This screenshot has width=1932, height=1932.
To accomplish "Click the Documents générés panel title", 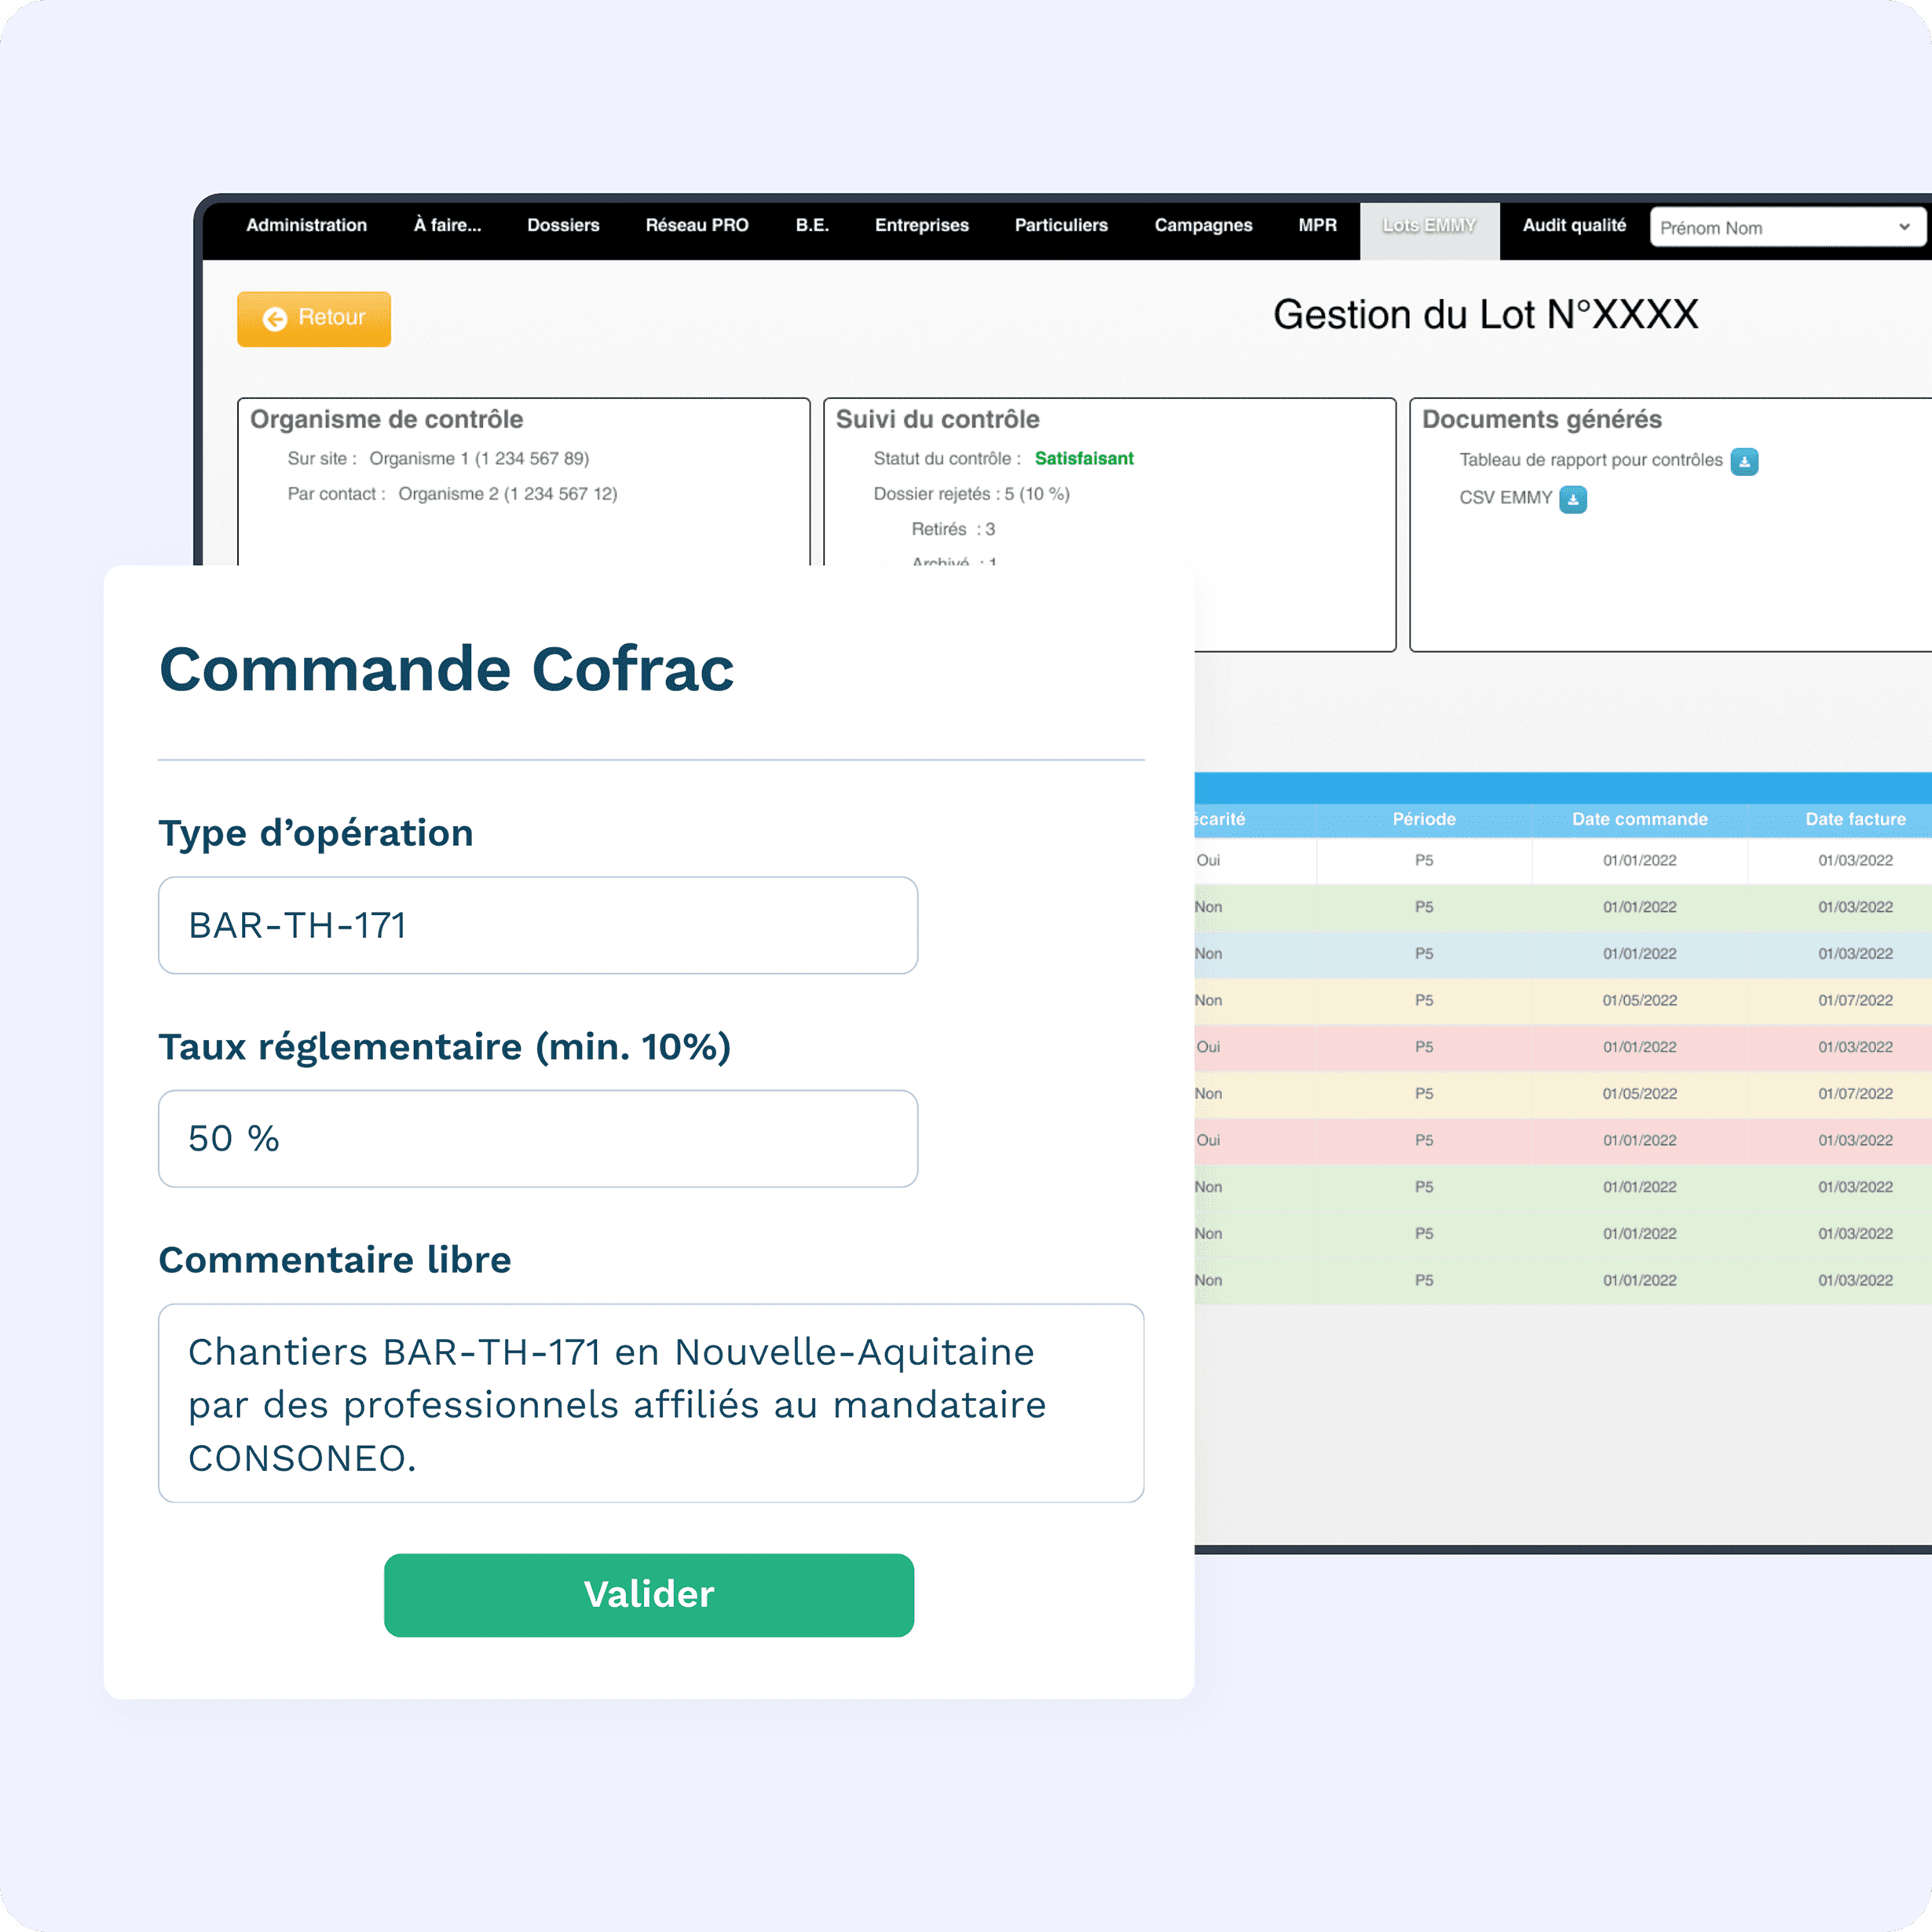I will click(x=1541, y=420).
